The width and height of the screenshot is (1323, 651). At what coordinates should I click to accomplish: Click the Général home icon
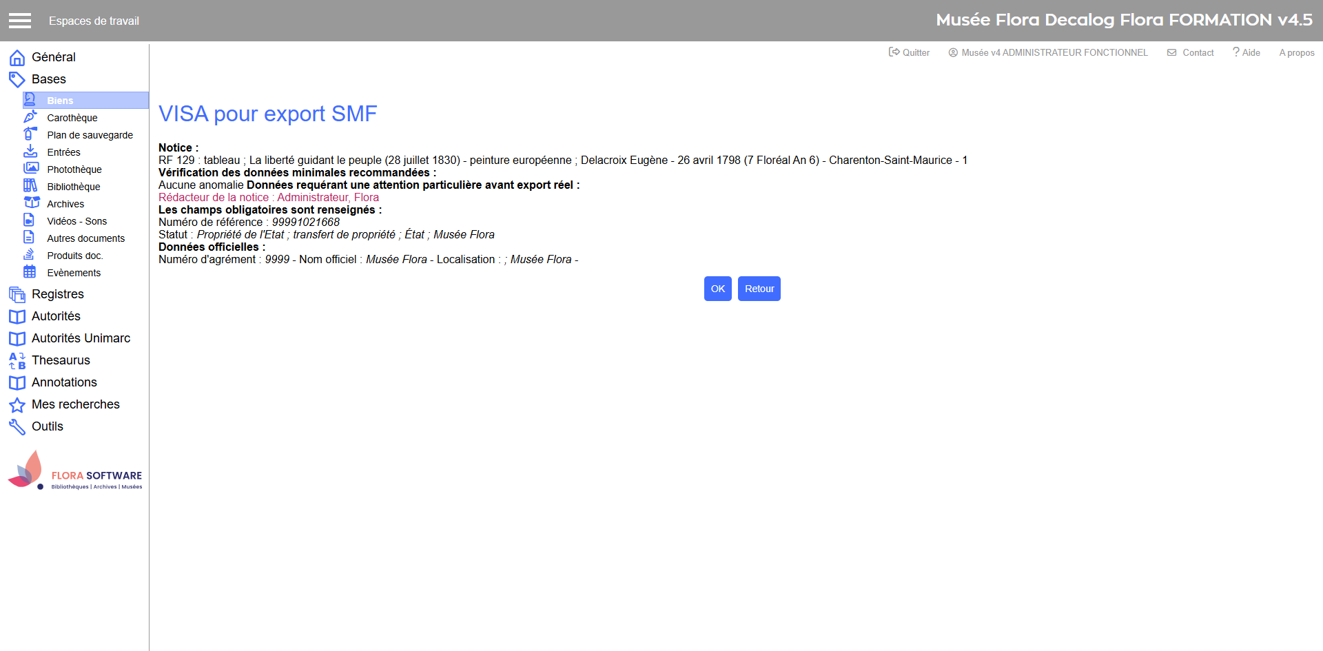pyautogui.click(x=17, y=58)
